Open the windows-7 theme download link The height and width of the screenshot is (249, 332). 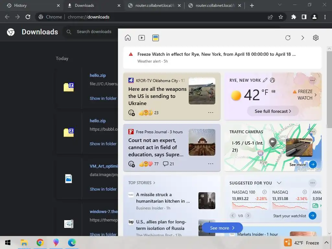coord(103,211)
